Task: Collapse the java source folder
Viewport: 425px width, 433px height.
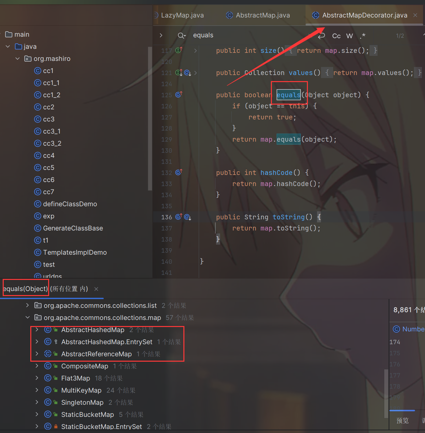Action: point(8,46)
